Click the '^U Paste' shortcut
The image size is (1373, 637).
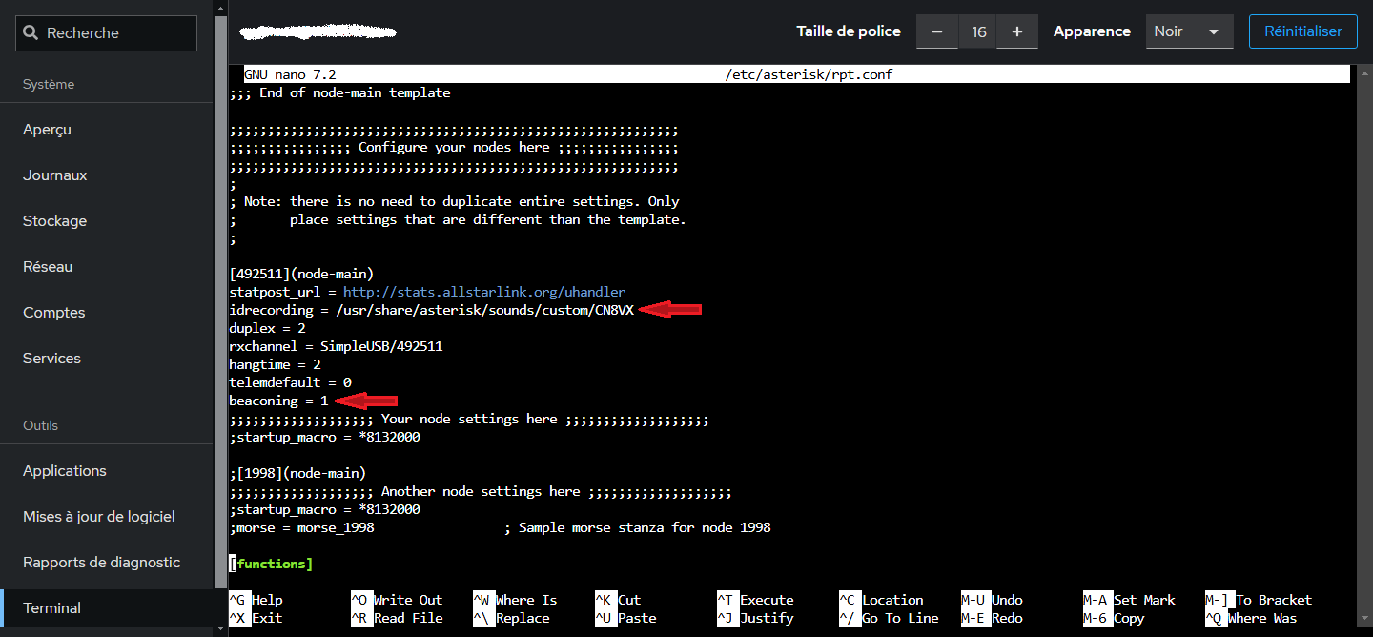tap(625, 618)
